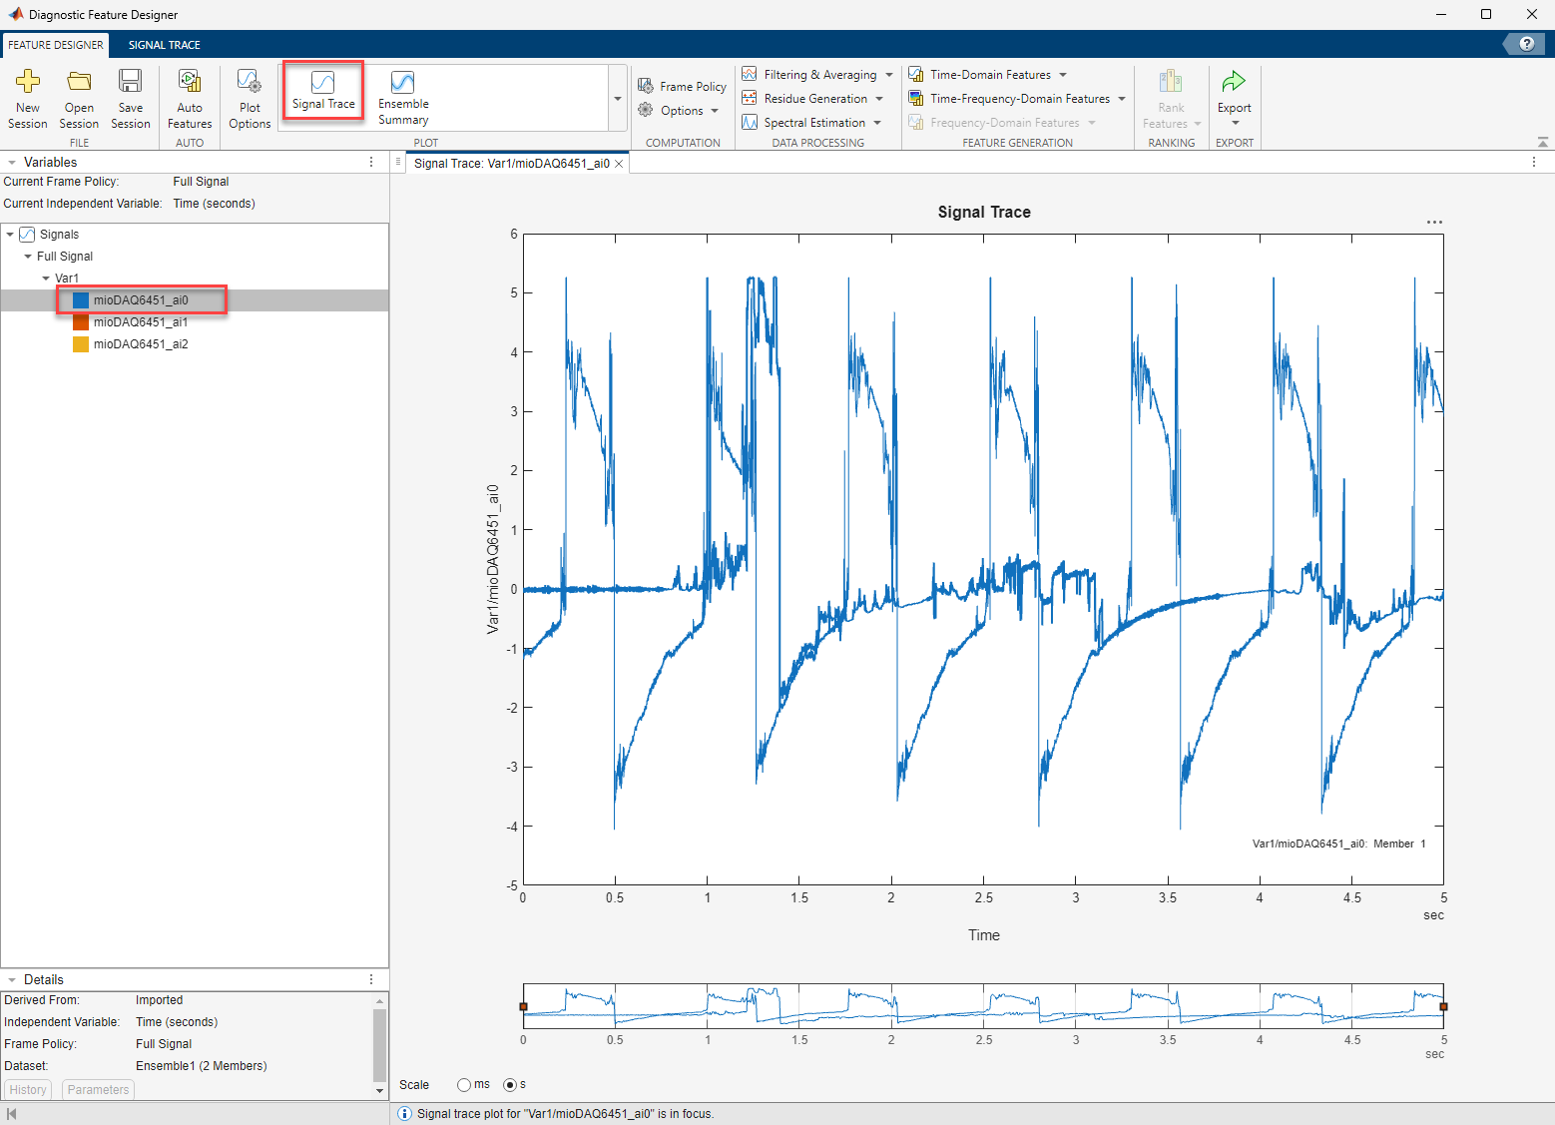Switch to the FEATURE DESIGNER ribbon tab
The image size is (1555, 1125).
(x=56, y=45)
